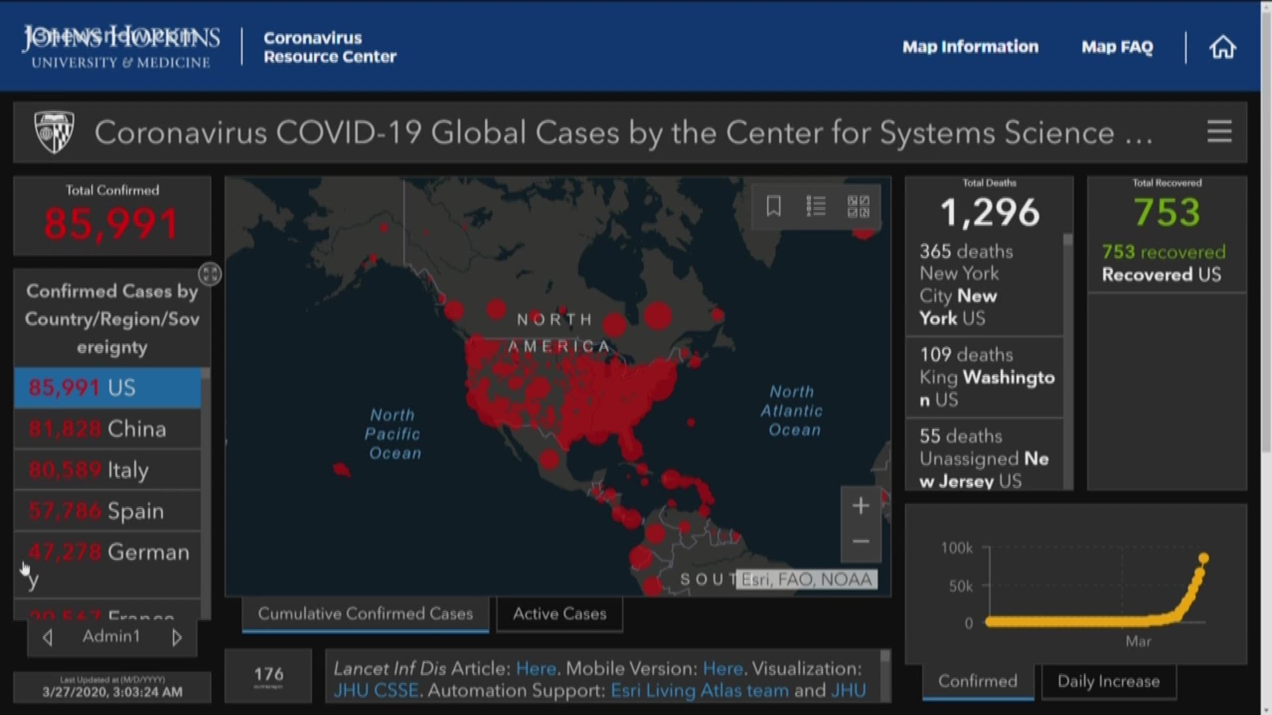Open the Map FAQ link
The image size is (1272, 715).
coord(1117,47)
